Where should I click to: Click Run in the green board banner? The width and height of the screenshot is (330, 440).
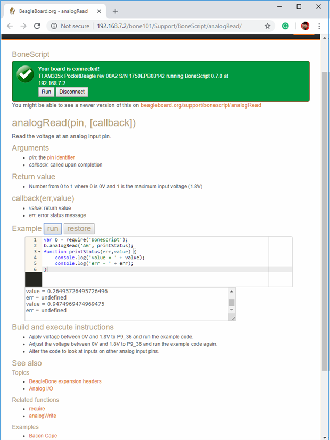[46, 92]
